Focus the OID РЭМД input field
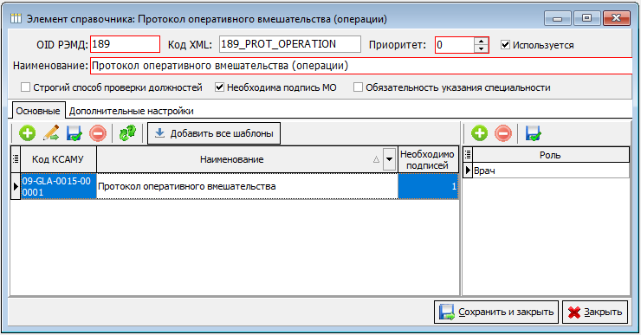This screenshot has width=641, height=335. pos(125,44)
